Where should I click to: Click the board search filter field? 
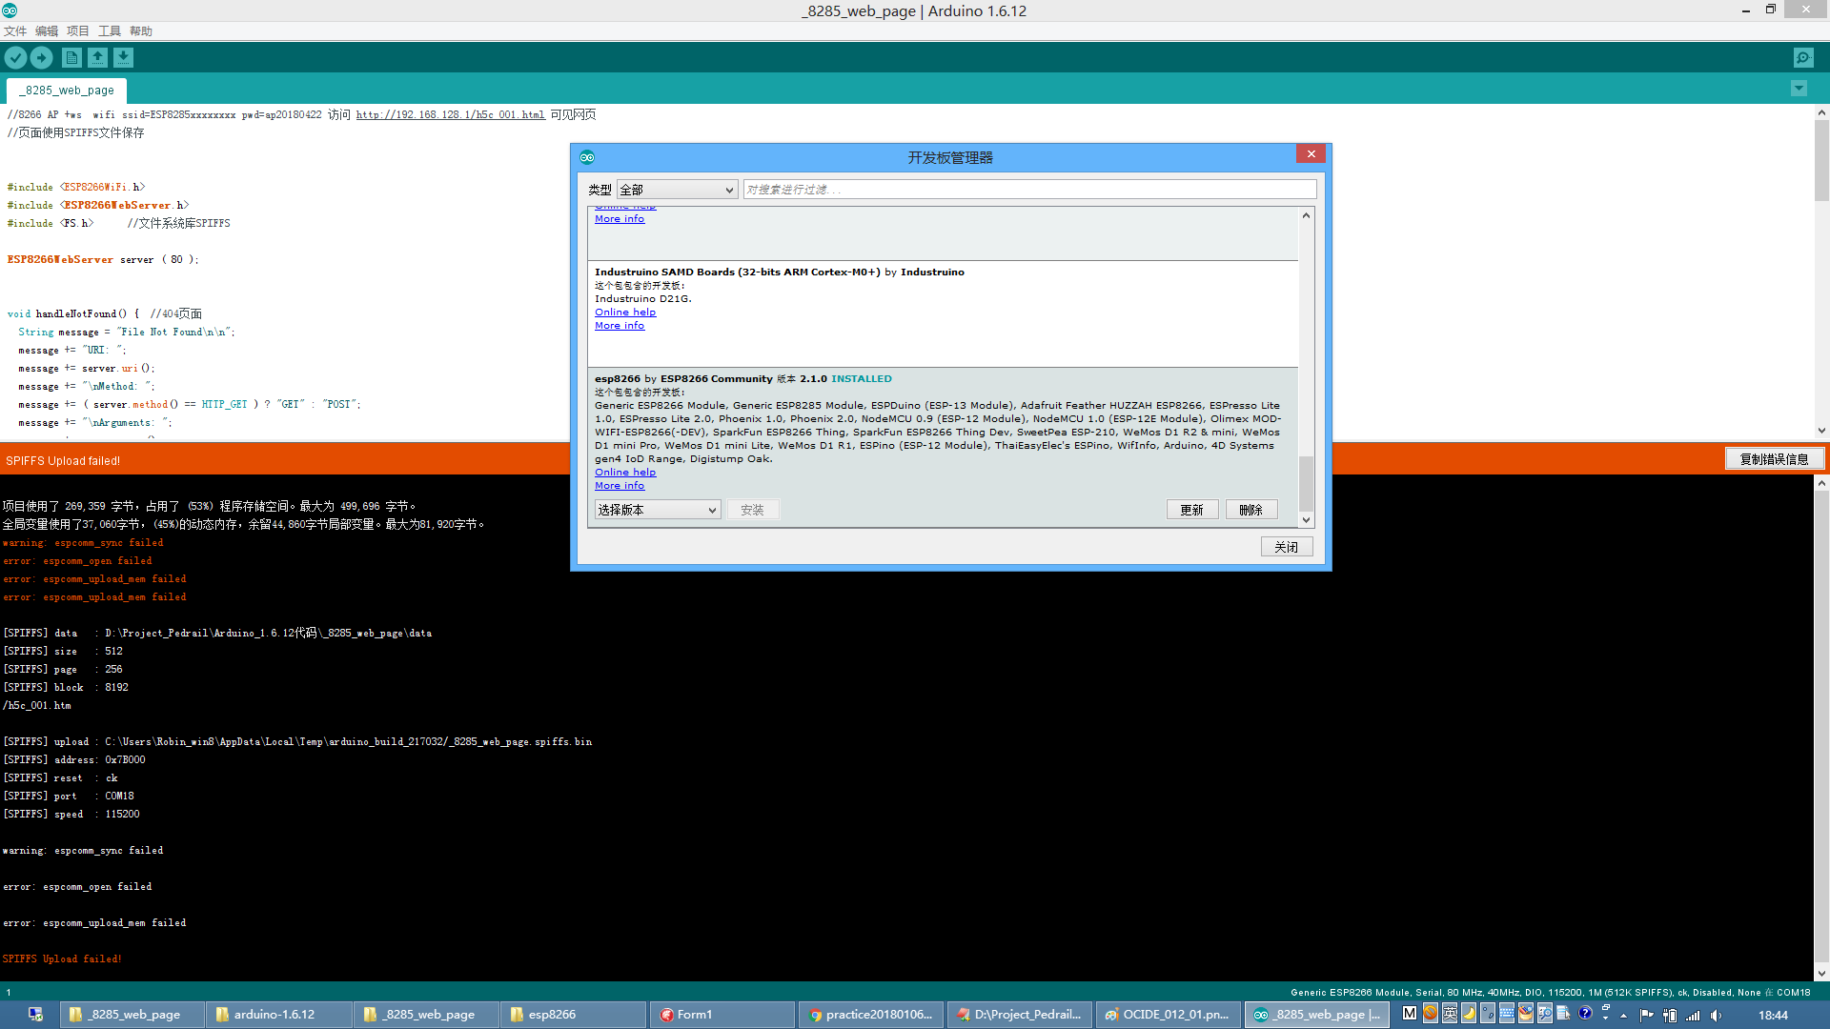1029,190
